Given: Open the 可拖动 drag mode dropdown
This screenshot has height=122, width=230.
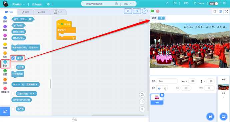Looking at the screenshot, I should 33,48.
